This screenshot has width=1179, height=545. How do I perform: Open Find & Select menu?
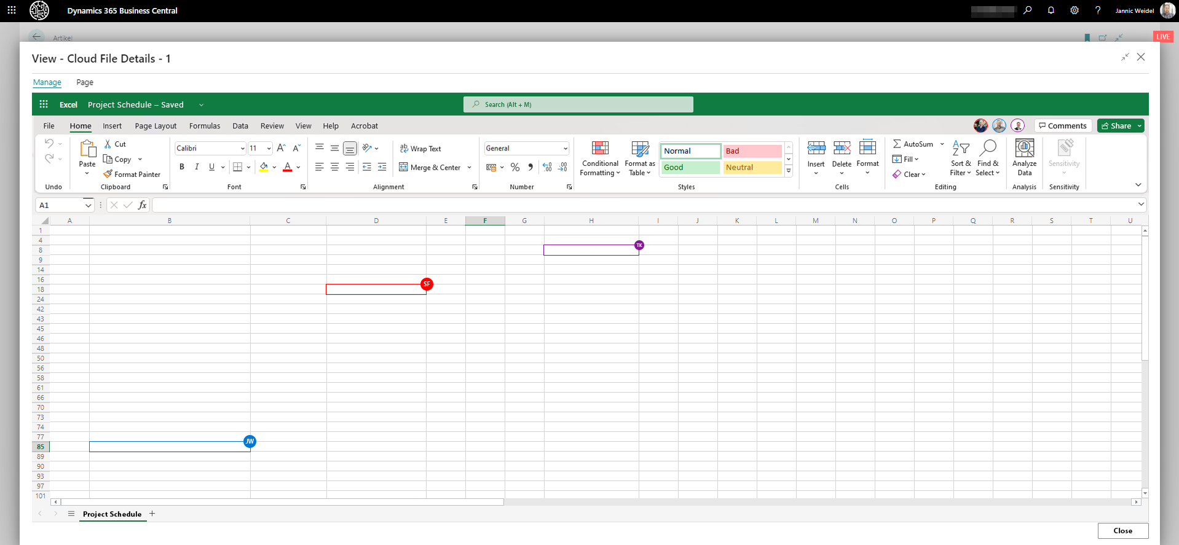[x=987, y=159]
